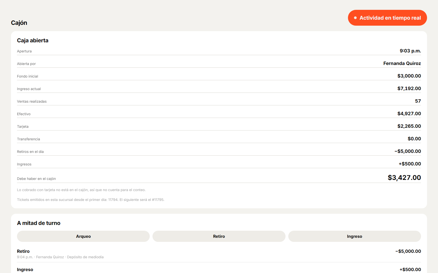The height and width of the screenshot is (273, 438).
Task: Select the opening time 9:03 p.m.
Action: 410,51
